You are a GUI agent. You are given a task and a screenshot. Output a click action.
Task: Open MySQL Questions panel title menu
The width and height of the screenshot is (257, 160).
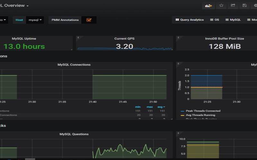point(74,134)
